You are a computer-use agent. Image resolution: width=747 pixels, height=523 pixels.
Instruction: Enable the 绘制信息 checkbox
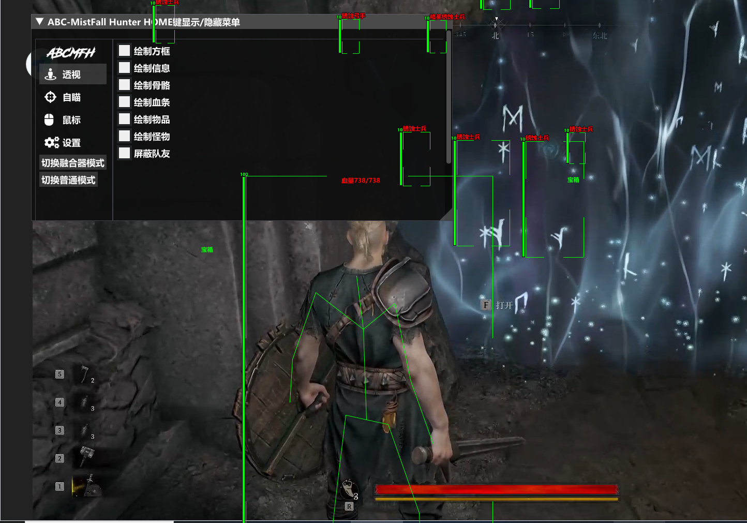[124, 68]
